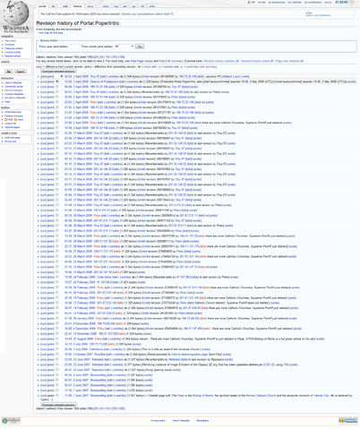This screenshot has width=360, height=429.
Task: Open Random article in sidebar
Action: click(x=13, y=56)
